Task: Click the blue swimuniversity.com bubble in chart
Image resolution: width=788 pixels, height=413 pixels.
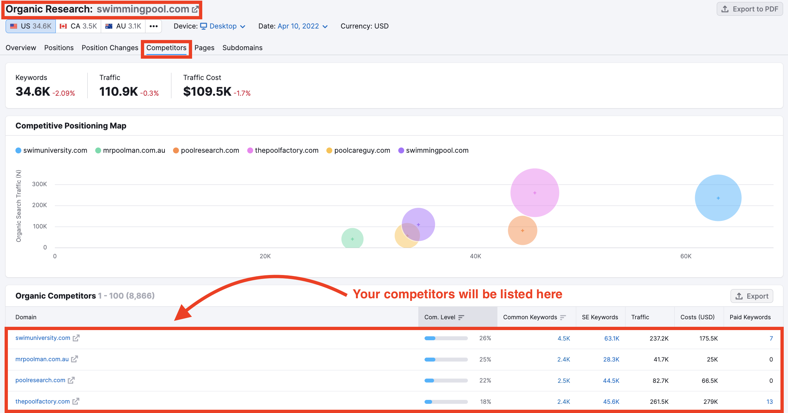Action: tap(718, 198)
